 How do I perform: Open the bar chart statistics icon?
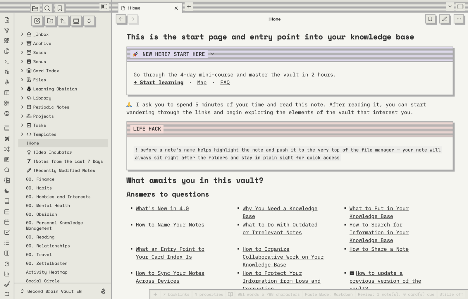point(7,274)
